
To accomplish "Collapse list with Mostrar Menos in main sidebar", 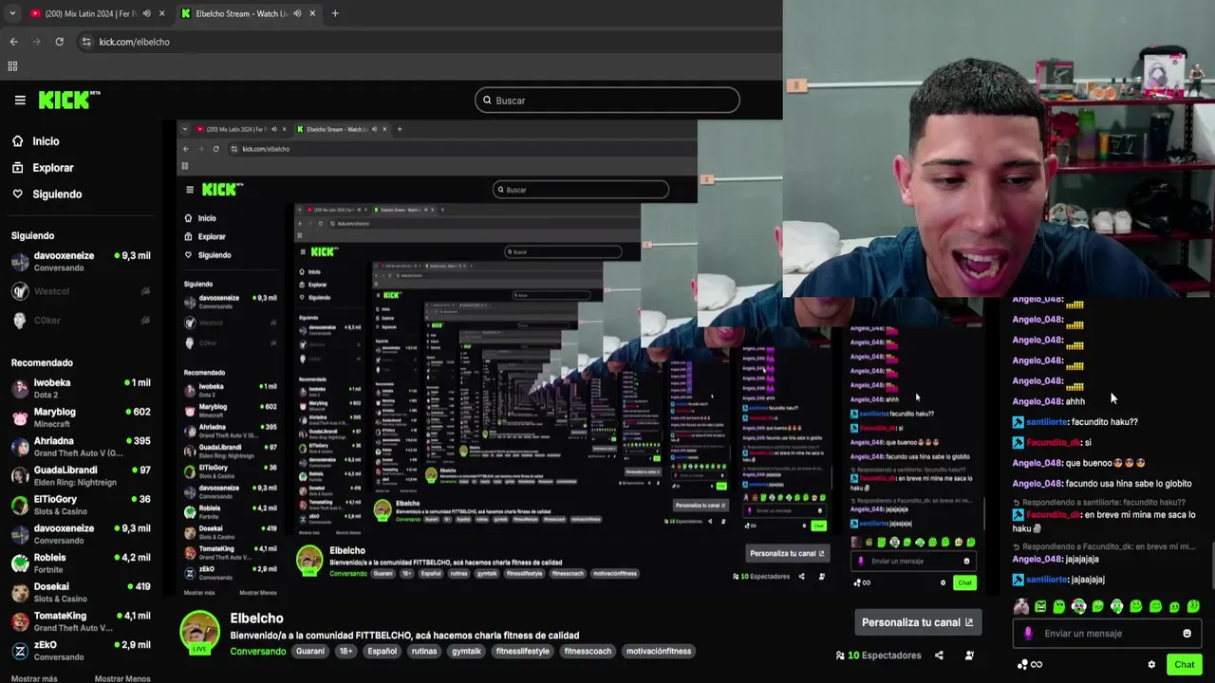I will (x=122, y=678).
